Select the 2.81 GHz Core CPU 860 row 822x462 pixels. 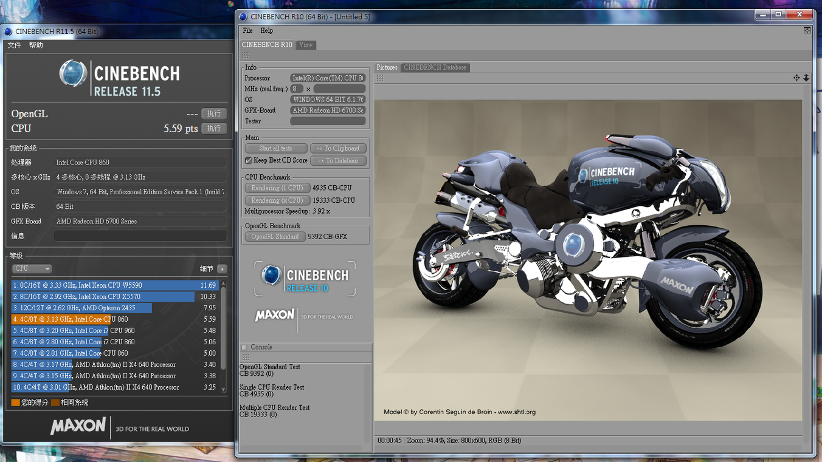[x=115, y=353]
